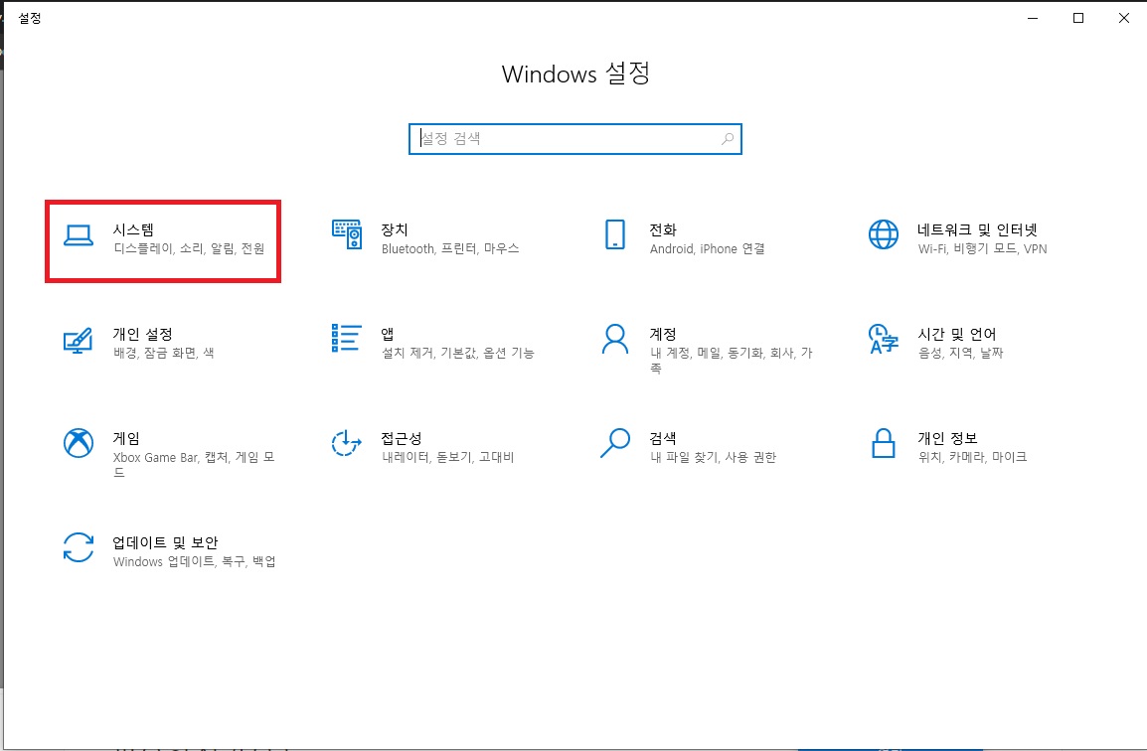Open Phone settings via the phone icon
Screen dimensions: 1147x751
click(x=615, y=234)
